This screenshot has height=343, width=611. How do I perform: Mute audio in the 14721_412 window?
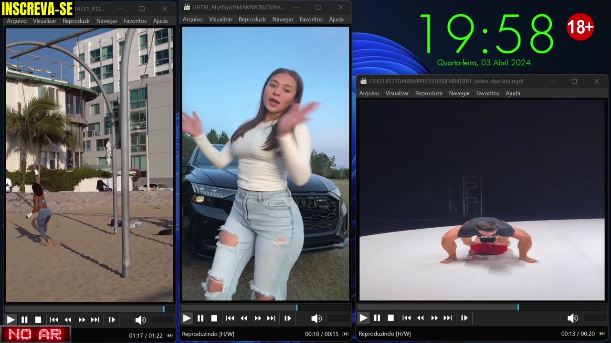(140, 320)
